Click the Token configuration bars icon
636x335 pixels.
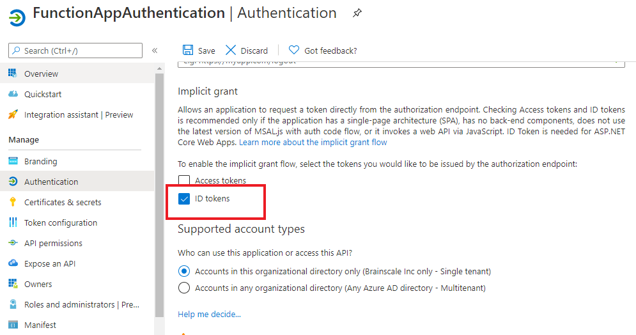13,222
